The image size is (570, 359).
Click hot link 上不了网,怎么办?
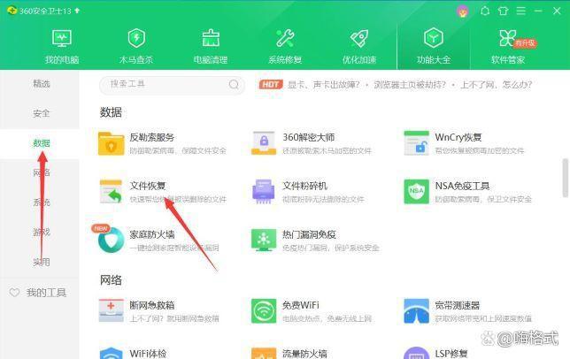[x=496, y=85]
